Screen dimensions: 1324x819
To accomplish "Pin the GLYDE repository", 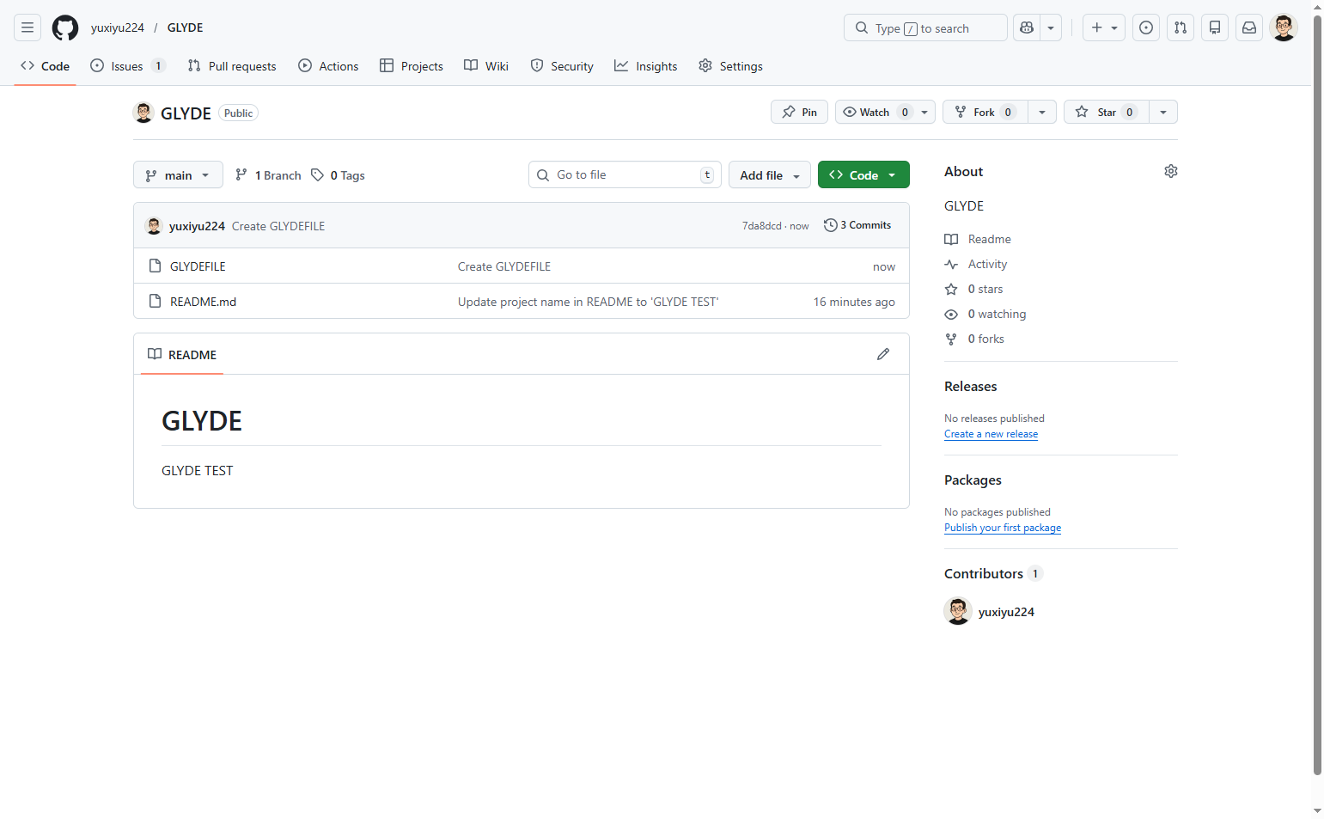I will click(800, 112).
